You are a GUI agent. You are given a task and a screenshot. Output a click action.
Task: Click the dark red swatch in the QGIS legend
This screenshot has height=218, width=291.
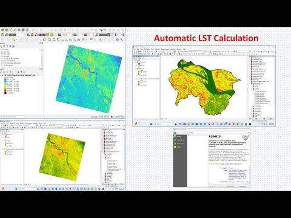pos(5,93)
